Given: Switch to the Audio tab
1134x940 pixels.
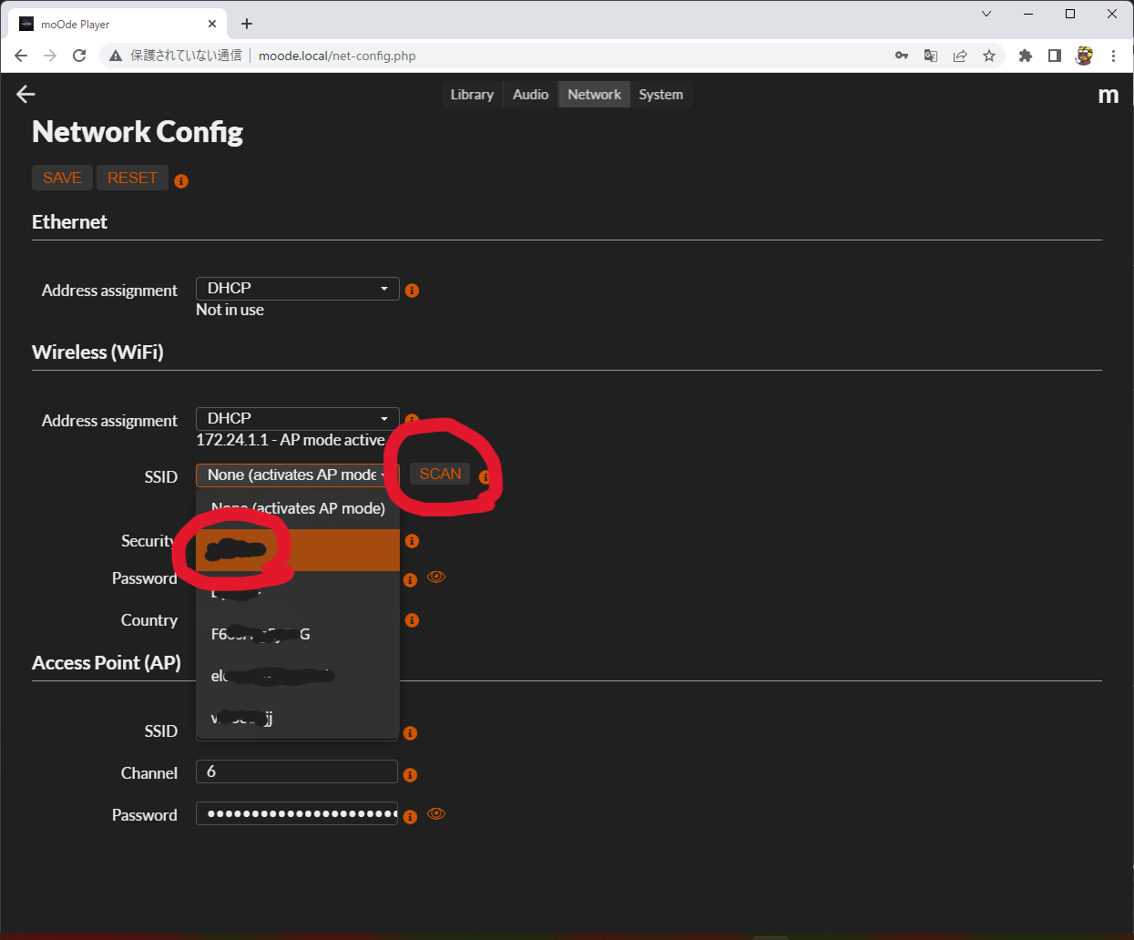Looking at the screenshot, I should point(531,95).
